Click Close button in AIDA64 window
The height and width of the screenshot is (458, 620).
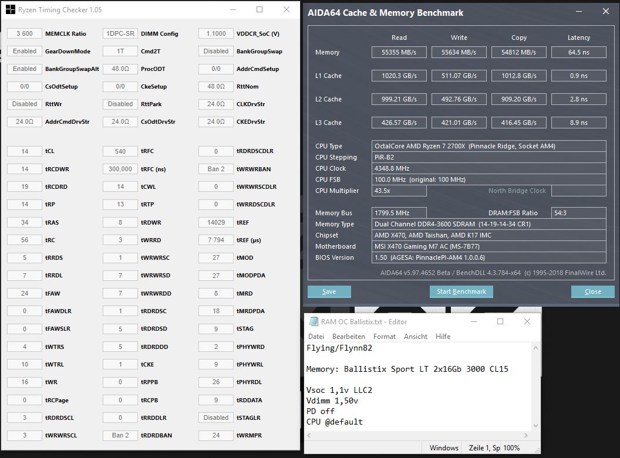pyautogui.click(x=593, y=291)
